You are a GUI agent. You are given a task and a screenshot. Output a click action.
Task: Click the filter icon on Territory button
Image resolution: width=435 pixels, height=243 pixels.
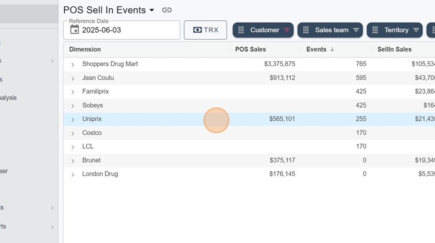[416, 30]
